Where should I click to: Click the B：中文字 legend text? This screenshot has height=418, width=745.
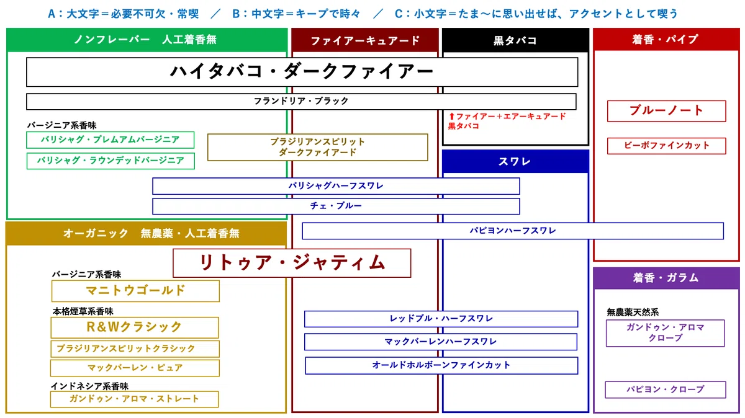pos(296,13)
